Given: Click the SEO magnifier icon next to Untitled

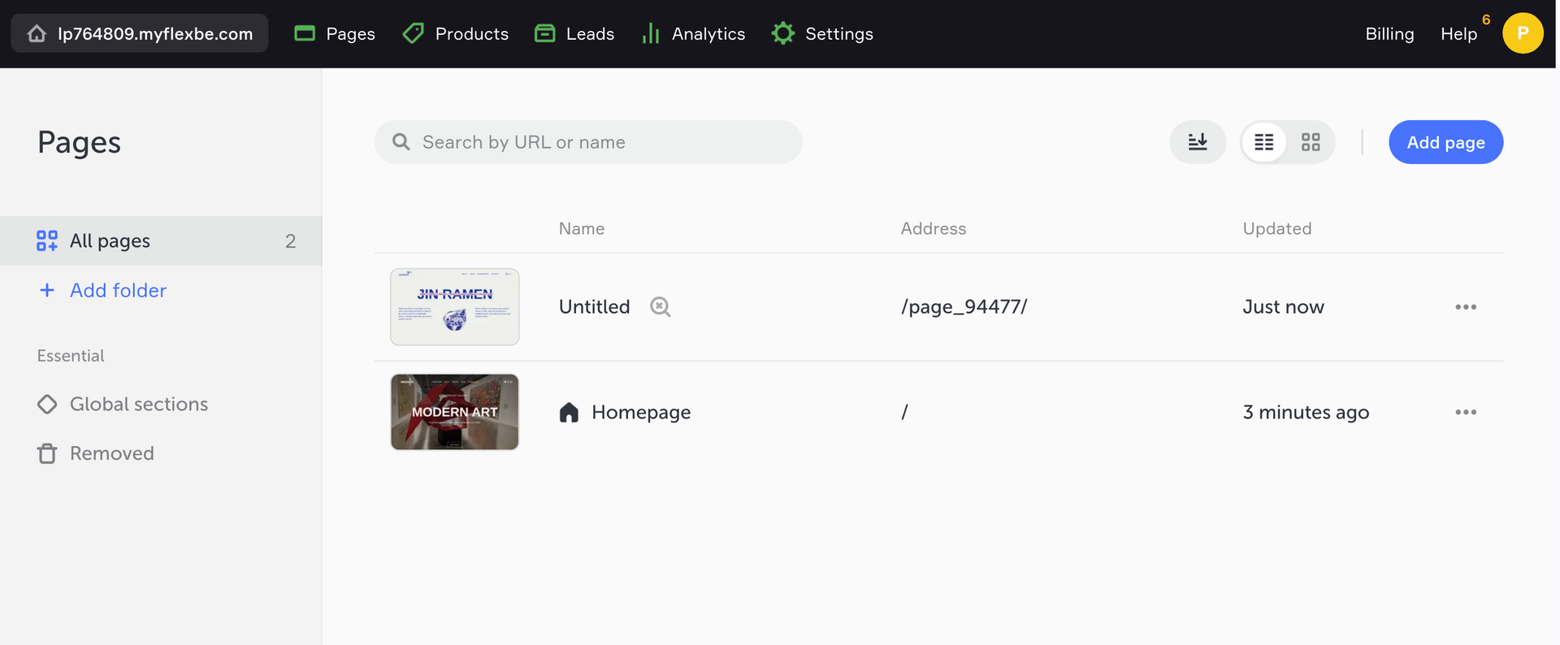Looking at the screenshot, I should tap(660, 307).
